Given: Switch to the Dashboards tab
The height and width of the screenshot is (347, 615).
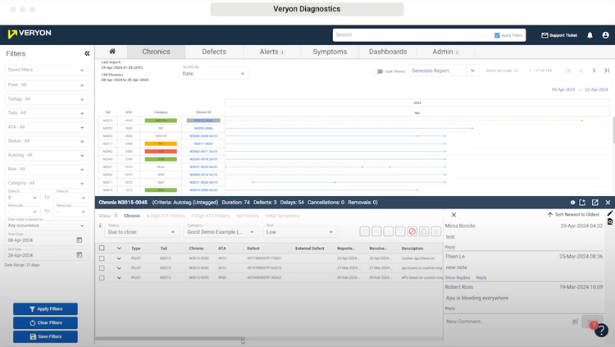Looking at the screenshot, I should pos(388,52).
